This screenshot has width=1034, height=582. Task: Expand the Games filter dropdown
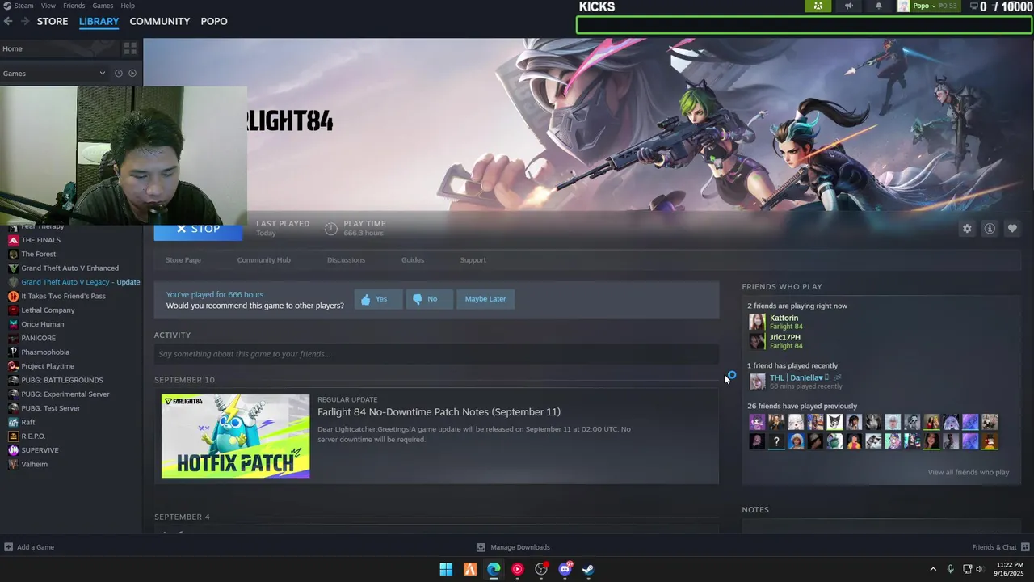pos(102,74)
